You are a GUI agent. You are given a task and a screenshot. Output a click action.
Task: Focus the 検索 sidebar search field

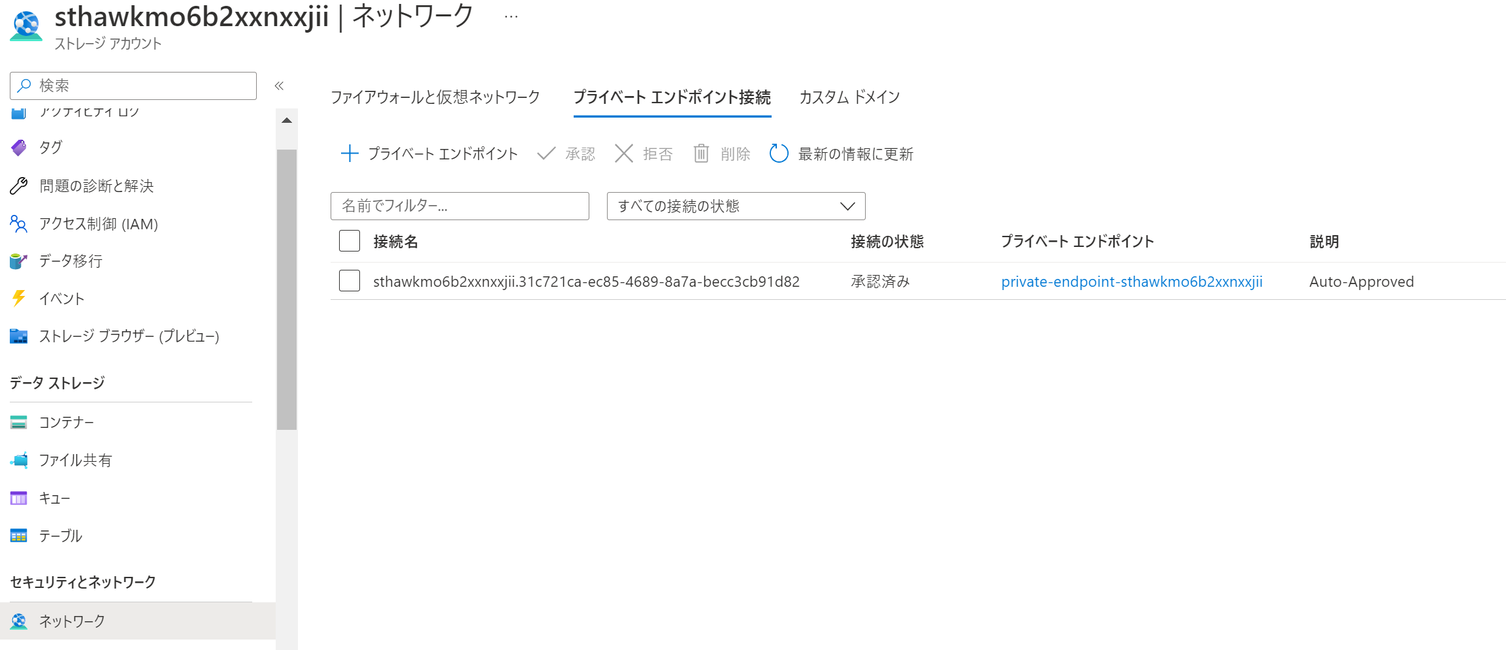point(133,86)
